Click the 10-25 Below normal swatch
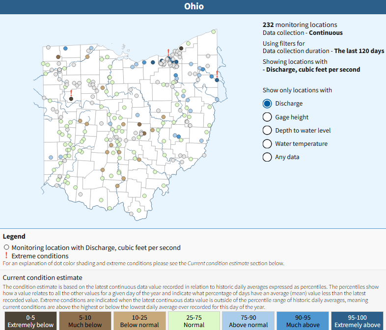The height and width of the screenshot is (330, 386). pos(139,321)
